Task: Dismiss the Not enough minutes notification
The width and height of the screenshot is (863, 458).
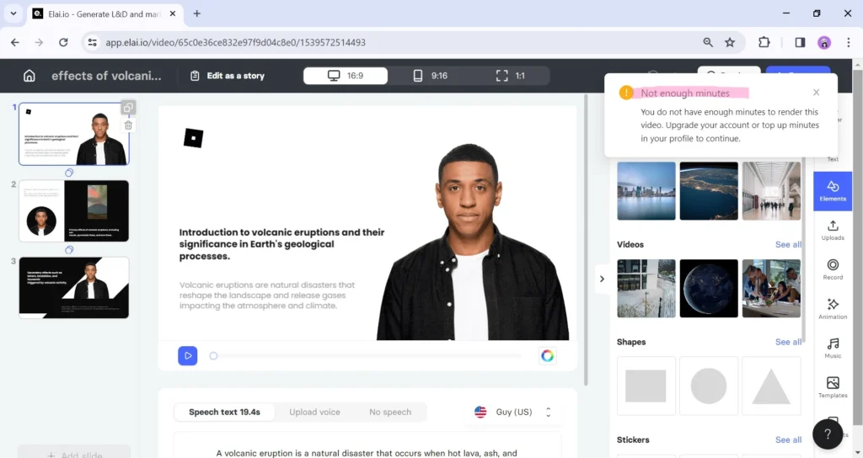Action: pos(816,93)
